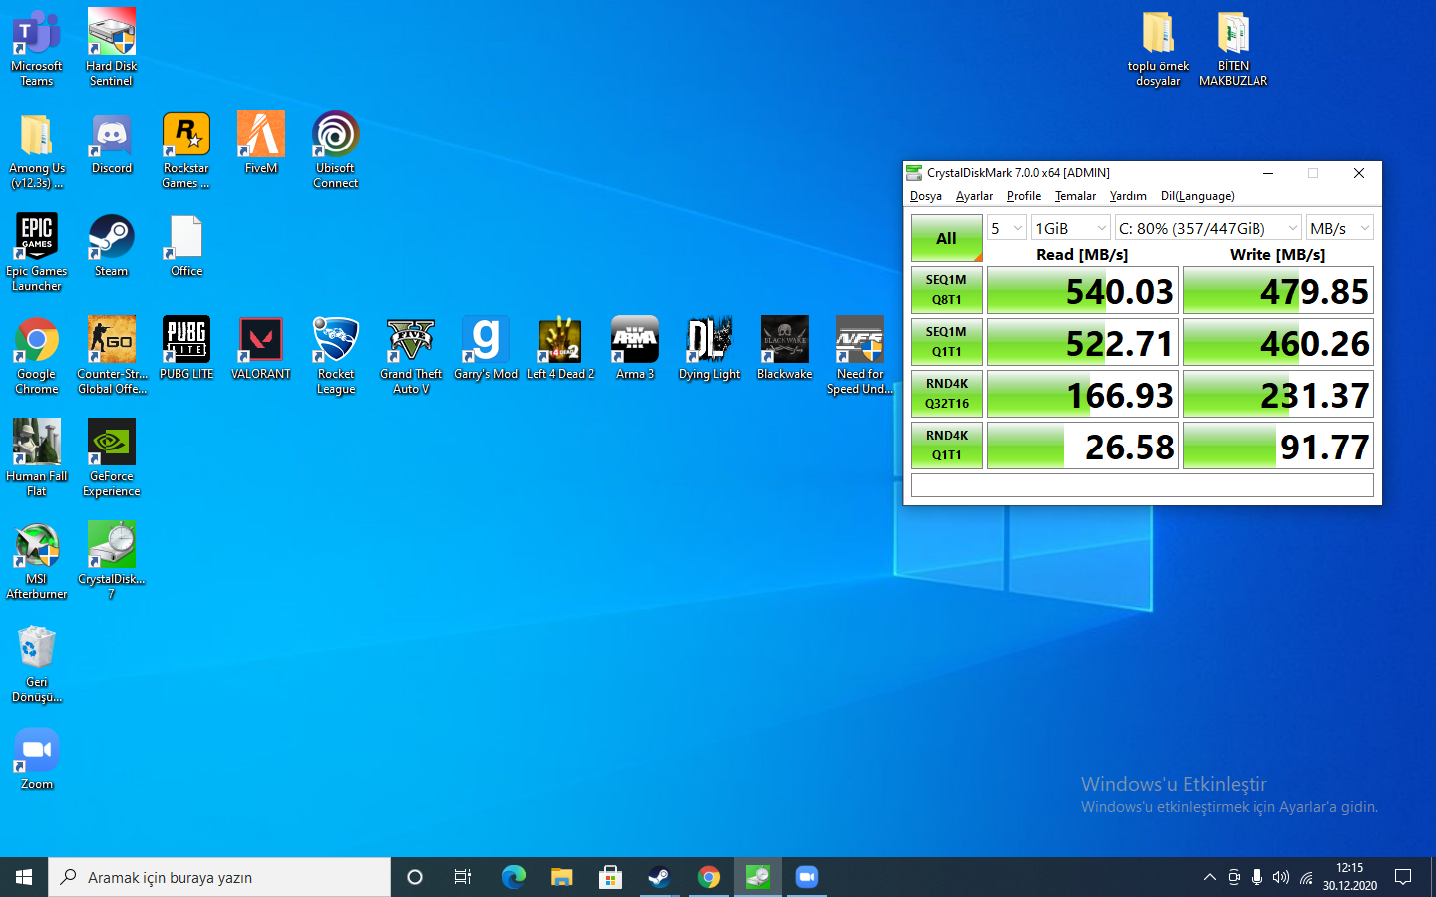Open the Dil(Language) menu
Viewport: 1436px width, 897px height.
click(x=1197, y=196)
